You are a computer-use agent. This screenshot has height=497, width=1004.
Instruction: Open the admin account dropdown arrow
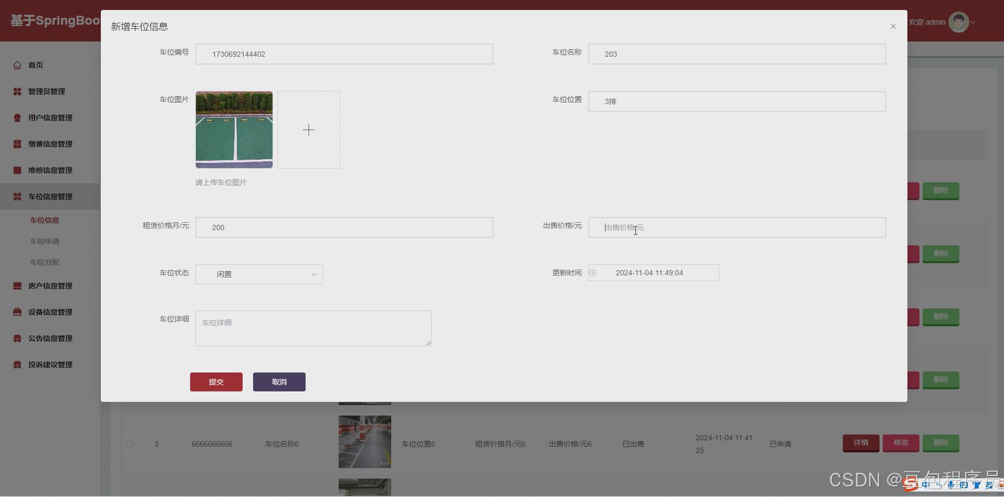(972, 22)
